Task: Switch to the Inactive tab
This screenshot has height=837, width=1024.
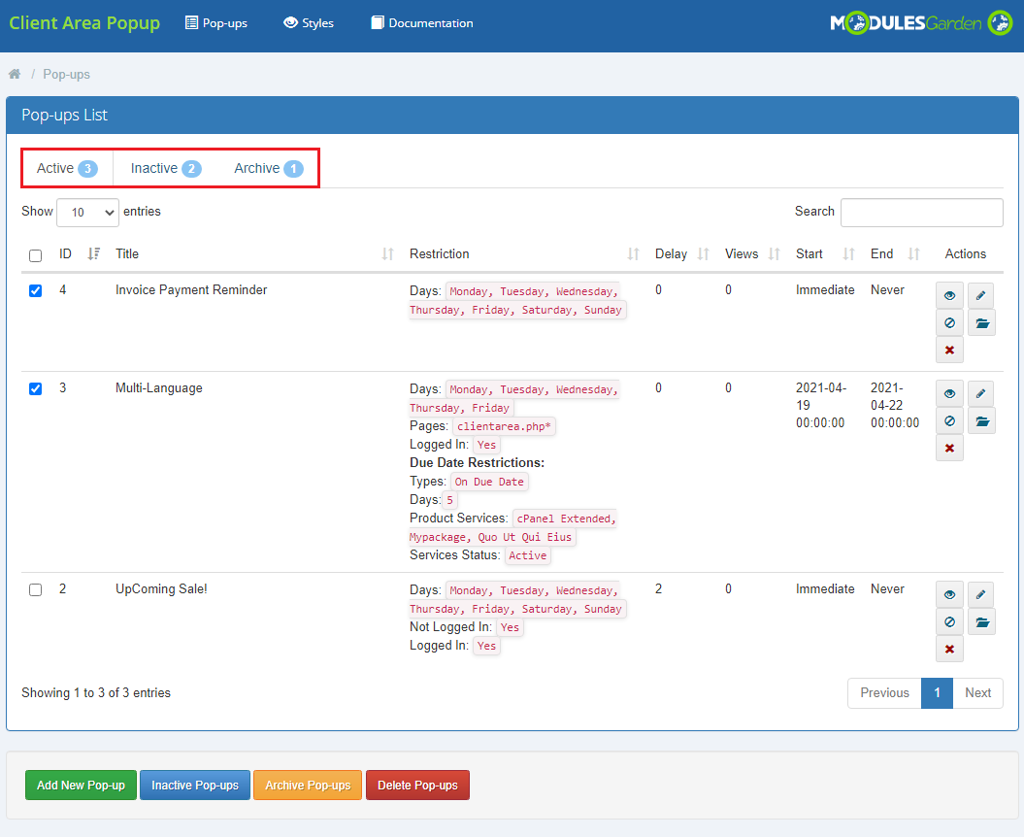Action: [x=166, y=169]
